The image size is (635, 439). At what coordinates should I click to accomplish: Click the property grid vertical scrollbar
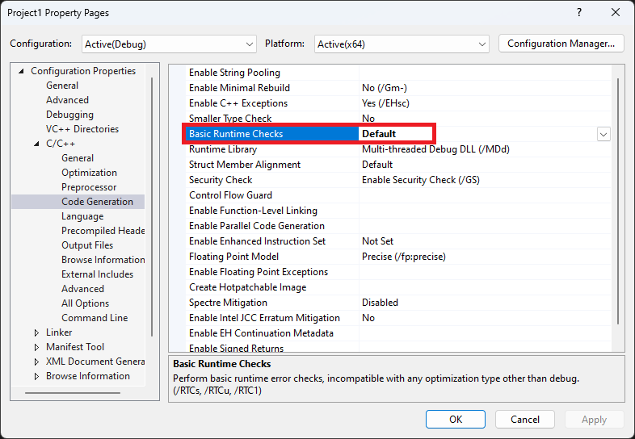[618, 201]
